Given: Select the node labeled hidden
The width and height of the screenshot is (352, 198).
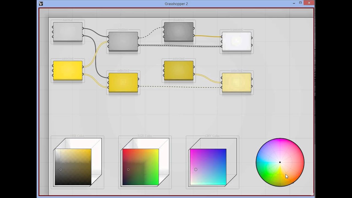Looking at the screenshot, I should click(123, 42).
